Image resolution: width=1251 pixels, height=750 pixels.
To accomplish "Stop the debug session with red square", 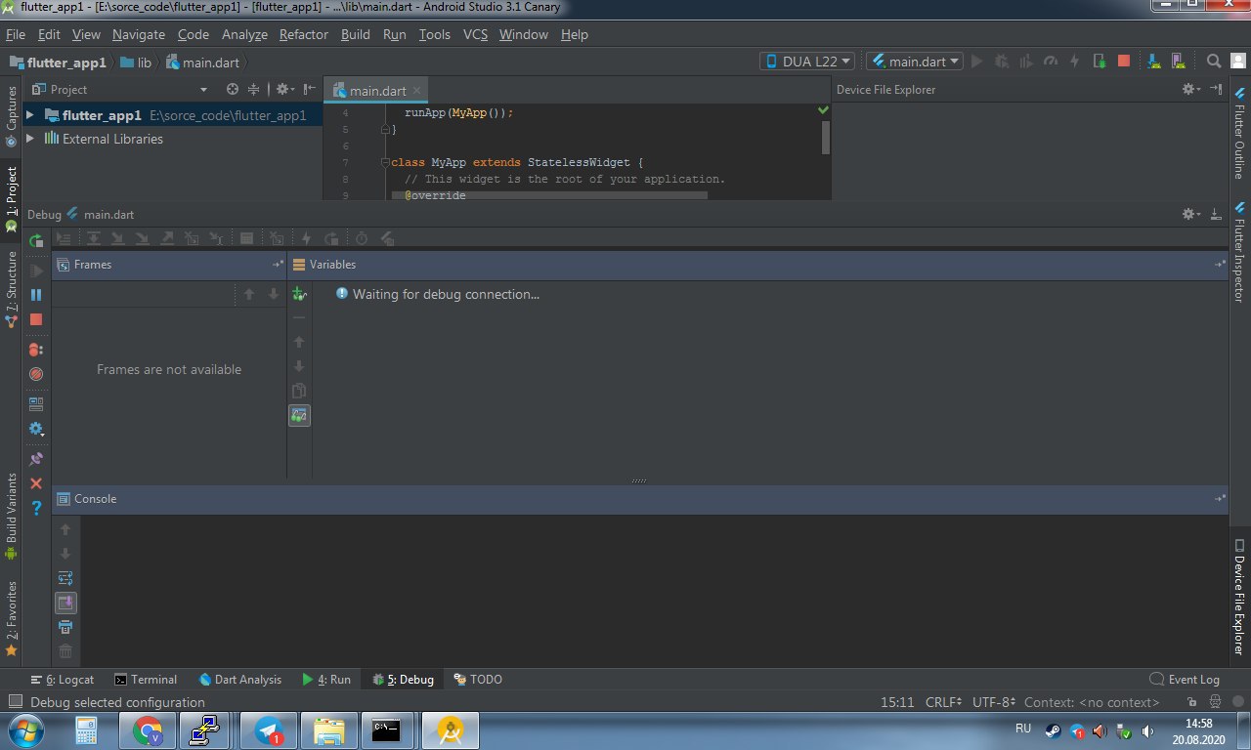I will [x=36, y=319].
